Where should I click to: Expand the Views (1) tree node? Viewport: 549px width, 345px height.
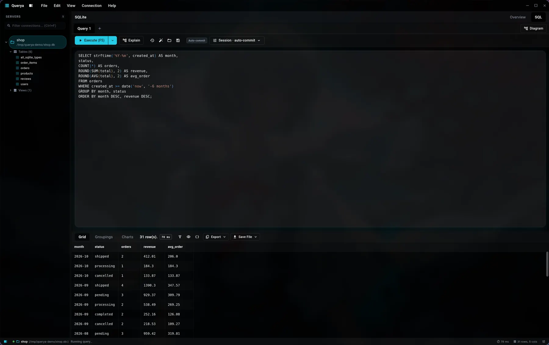pyautogui.click(x=11, y=90)
